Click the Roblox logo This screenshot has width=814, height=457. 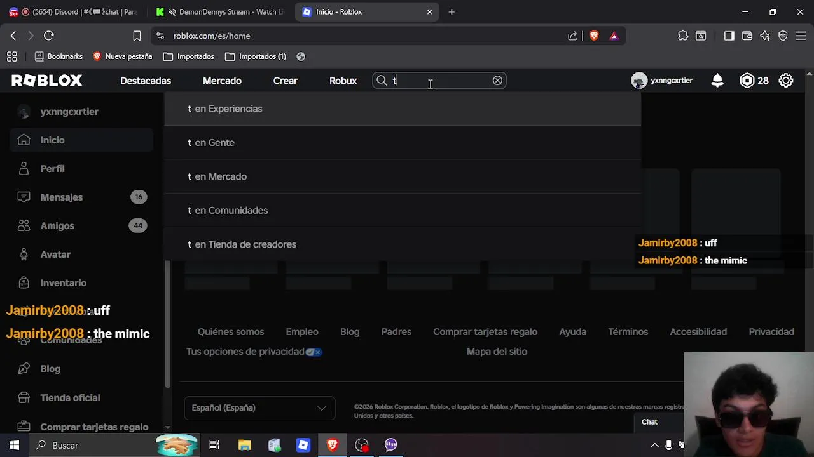[x=46, y=81]
